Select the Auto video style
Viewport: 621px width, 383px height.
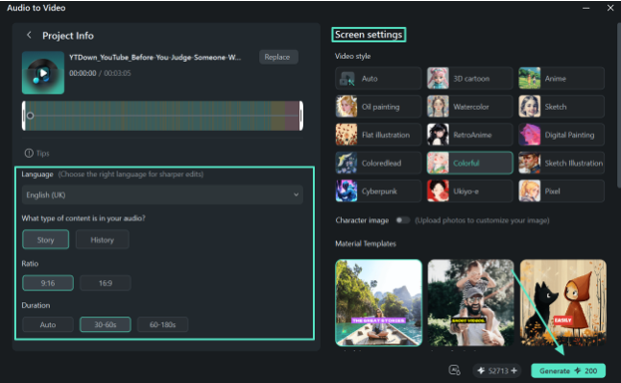coord(378,79)
